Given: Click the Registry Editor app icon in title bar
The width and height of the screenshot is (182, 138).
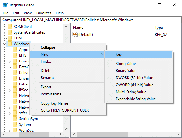Looking at the screenshot, I should (5, 5).
